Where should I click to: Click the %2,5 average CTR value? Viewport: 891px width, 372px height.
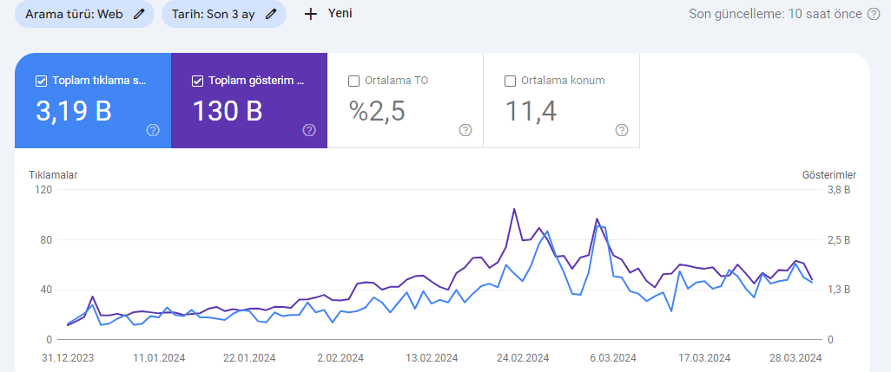(377, 111)
